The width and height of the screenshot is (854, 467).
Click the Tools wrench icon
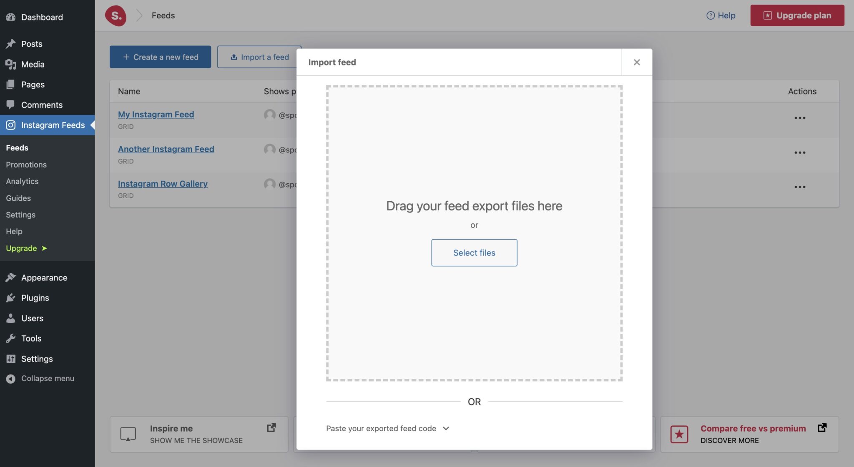click(x=10, y=338)
